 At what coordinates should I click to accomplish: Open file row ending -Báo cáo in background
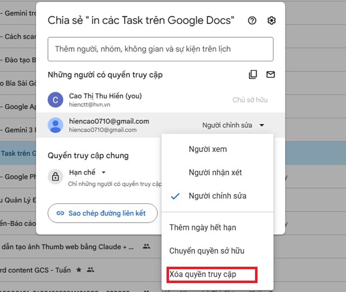(x=18, y=224)
